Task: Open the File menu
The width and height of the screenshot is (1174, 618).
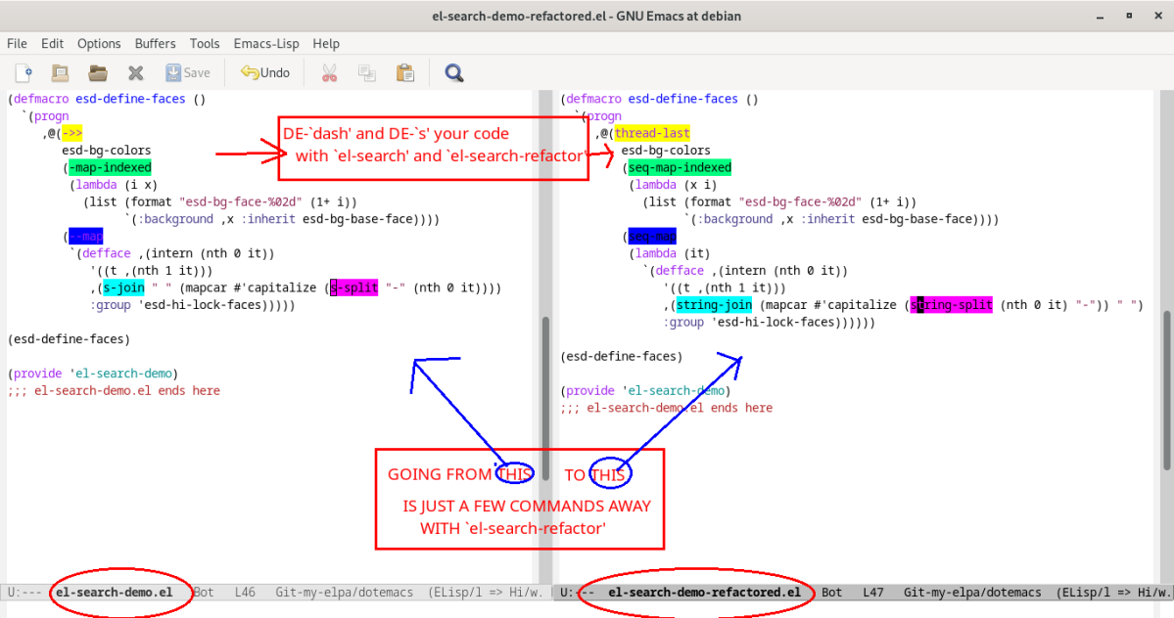Action: [x=17, y=43]
